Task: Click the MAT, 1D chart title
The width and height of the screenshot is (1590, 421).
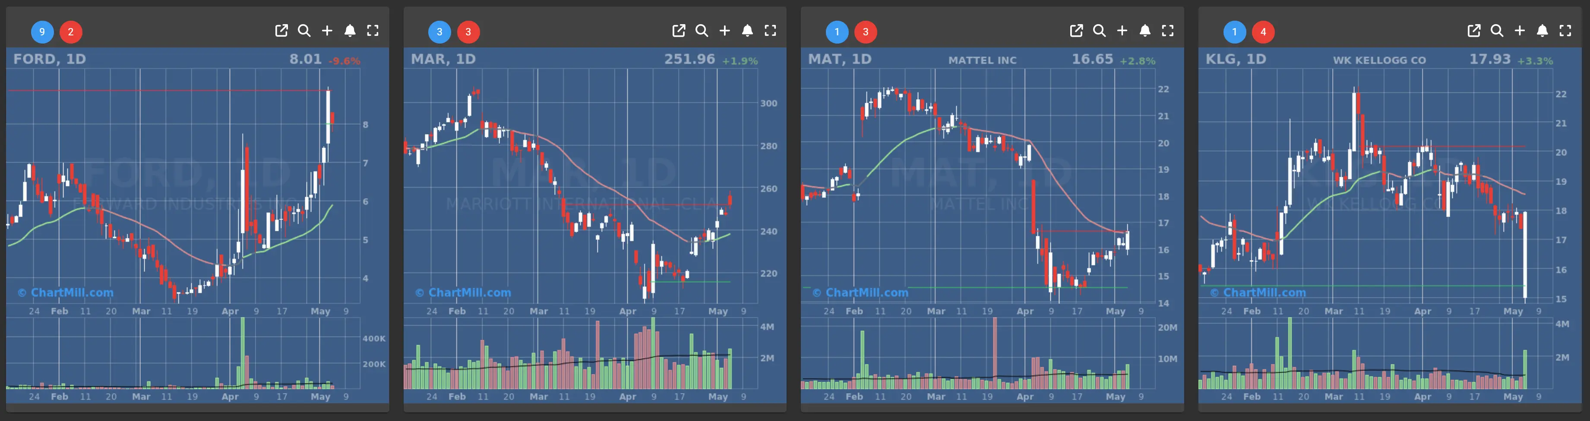Action: [839, 59]
